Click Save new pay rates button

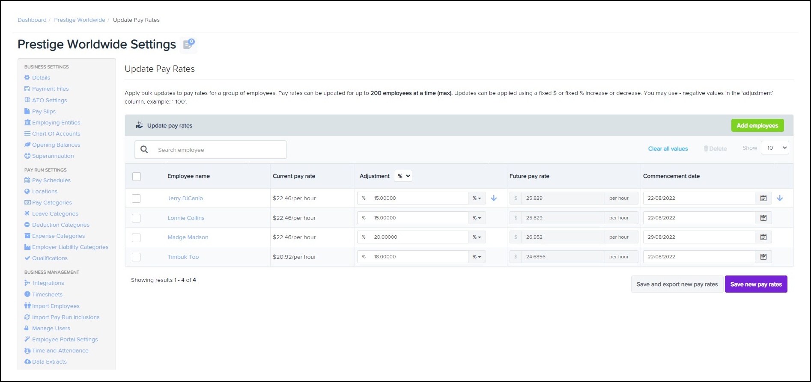(756, 284)
